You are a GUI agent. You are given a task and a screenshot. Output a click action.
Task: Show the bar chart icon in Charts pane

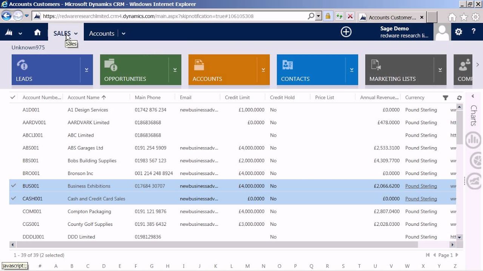474,140
